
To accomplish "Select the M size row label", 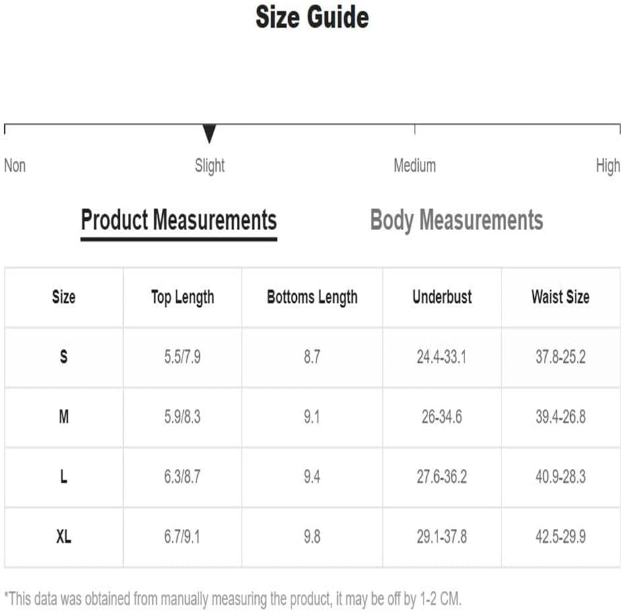I will [x=63, y=417].
